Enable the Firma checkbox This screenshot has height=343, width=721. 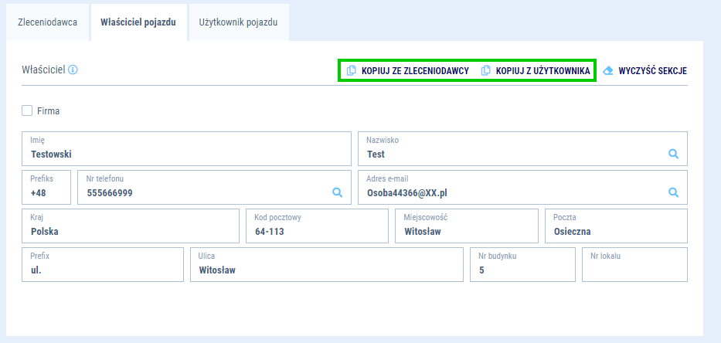pos(27,111)
